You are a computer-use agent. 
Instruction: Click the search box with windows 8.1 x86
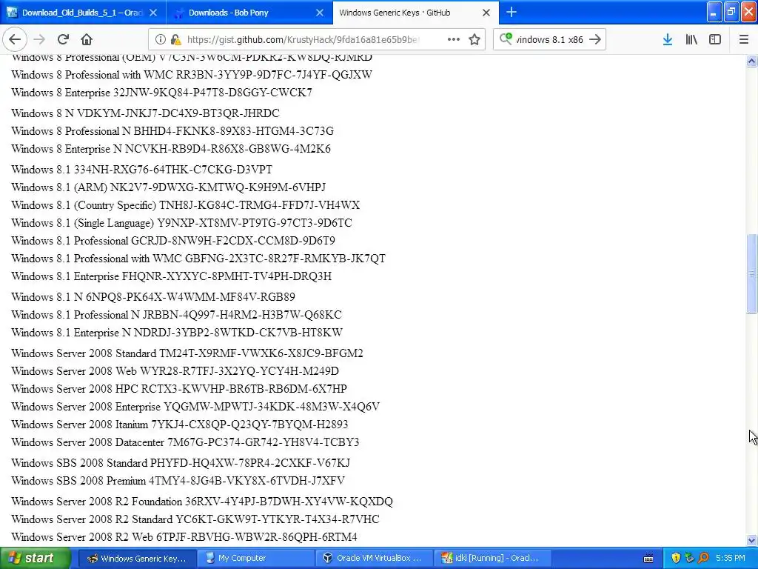(549, 40)
